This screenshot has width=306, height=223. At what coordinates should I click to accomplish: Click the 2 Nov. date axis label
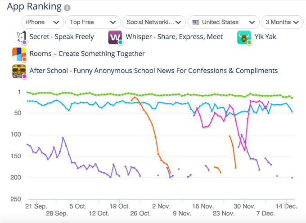click(162, 205)
